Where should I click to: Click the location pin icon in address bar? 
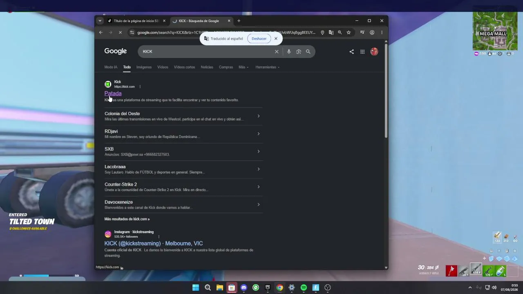coord(322,33)
